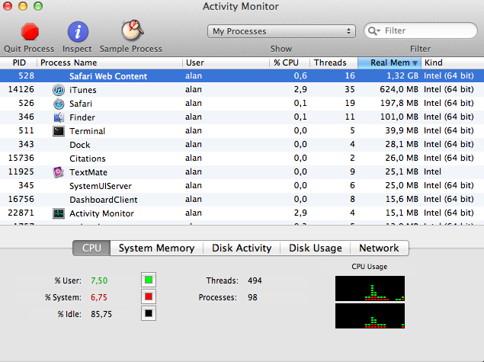Click the 197,8 MB memory value
The image size is (484, 362).
399,103
